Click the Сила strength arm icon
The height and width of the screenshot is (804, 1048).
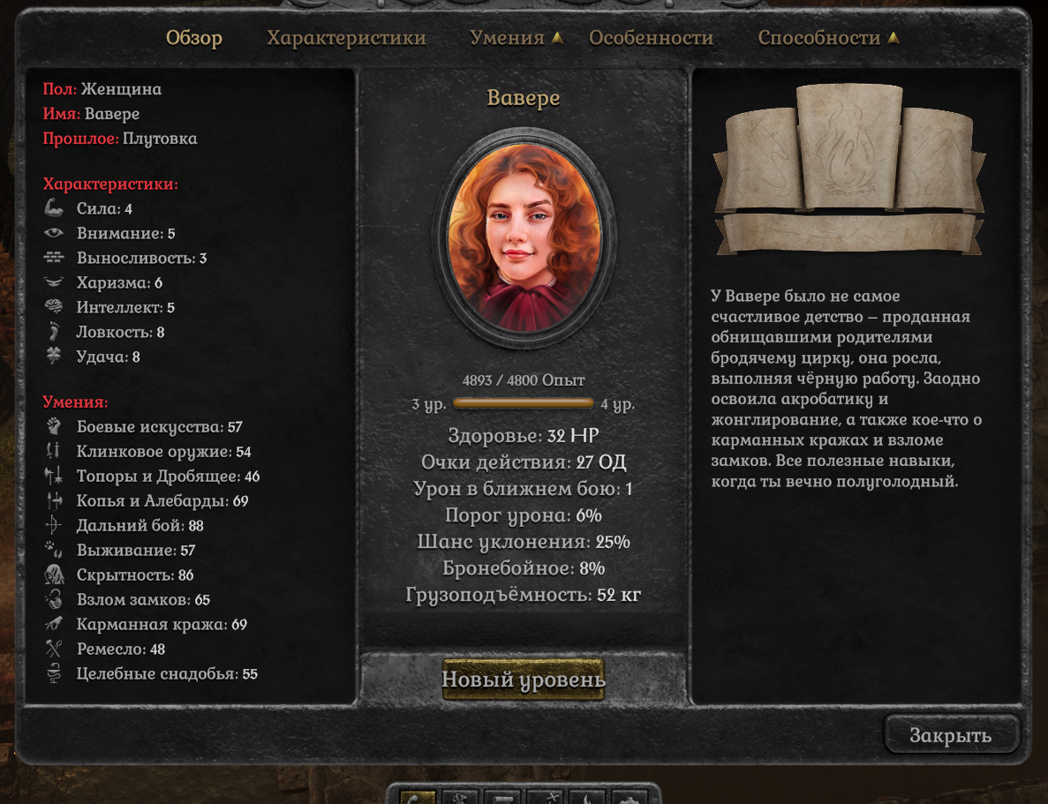pyautogui.click(x=54, y=208)
